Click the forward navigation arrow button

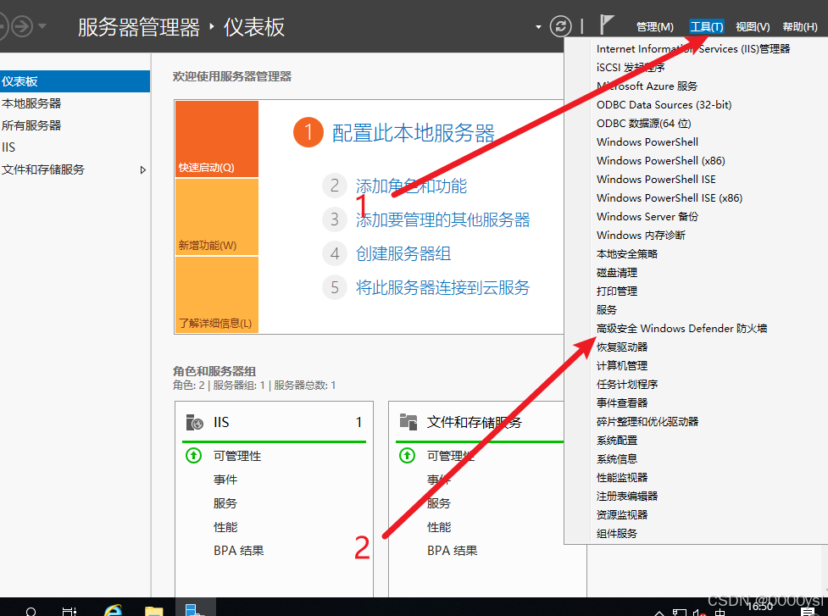(22, 26)
